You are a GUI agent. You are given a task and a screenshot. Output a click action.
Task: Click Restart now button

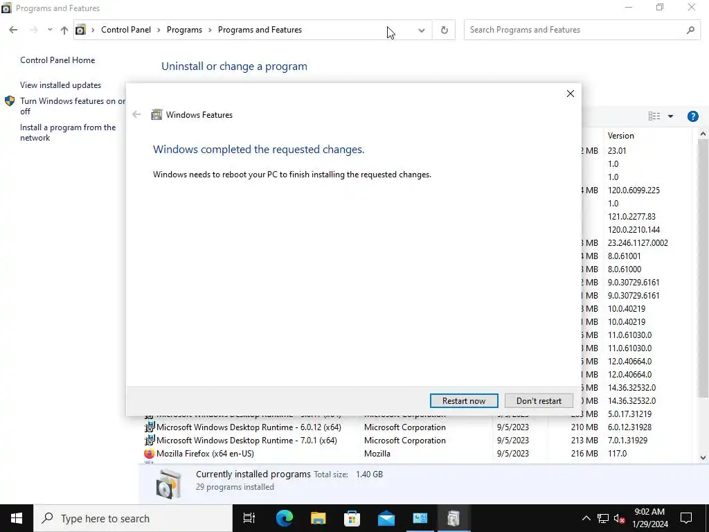(464, 401)
